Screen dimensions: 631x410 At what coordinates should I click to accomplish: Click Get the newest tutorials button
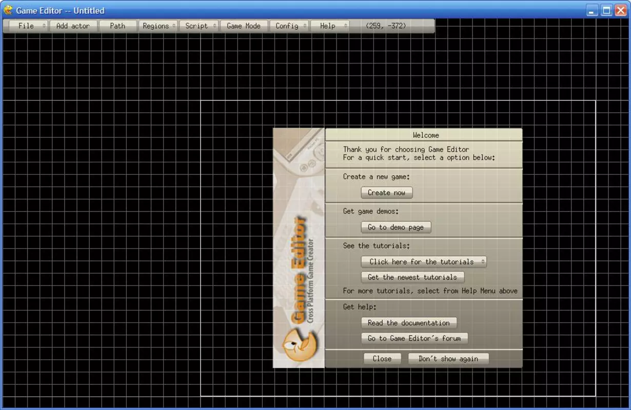tap(412, 277)
